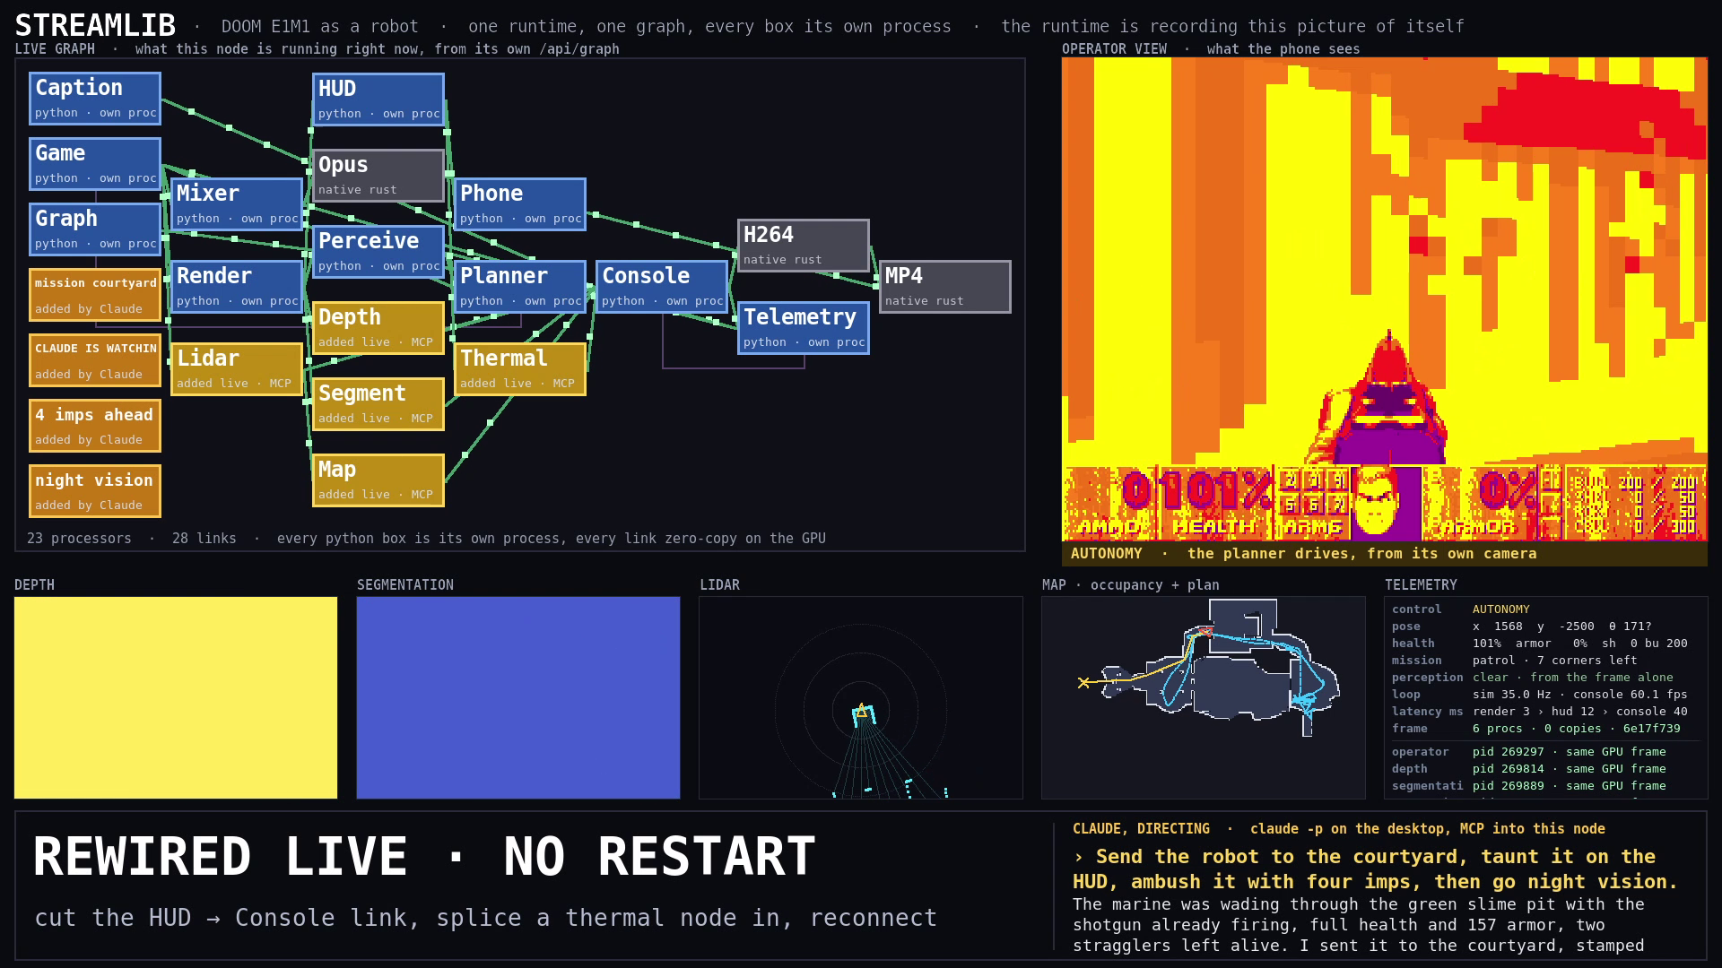The height and width of the screenshot is (968, 1722).
Task: Click 'cut the HUD → Console link' subtitle
Action: pos(486,919)
